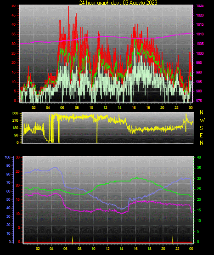This screenshot has width=214, height=255.
Task: Click the 50 label on wind speed axis
Action: 14,6
